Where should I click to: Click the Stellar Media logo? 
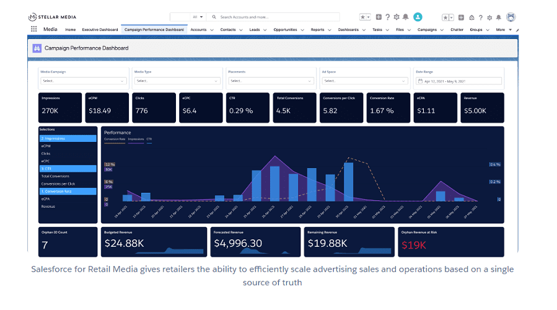pyautogui.click(x=52, y=17)
